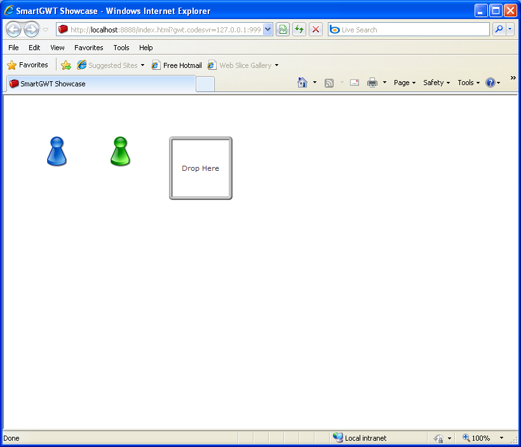Click the Live Search input field
The height and width of the screenshot is (447, 521).
tap(409, 30)
